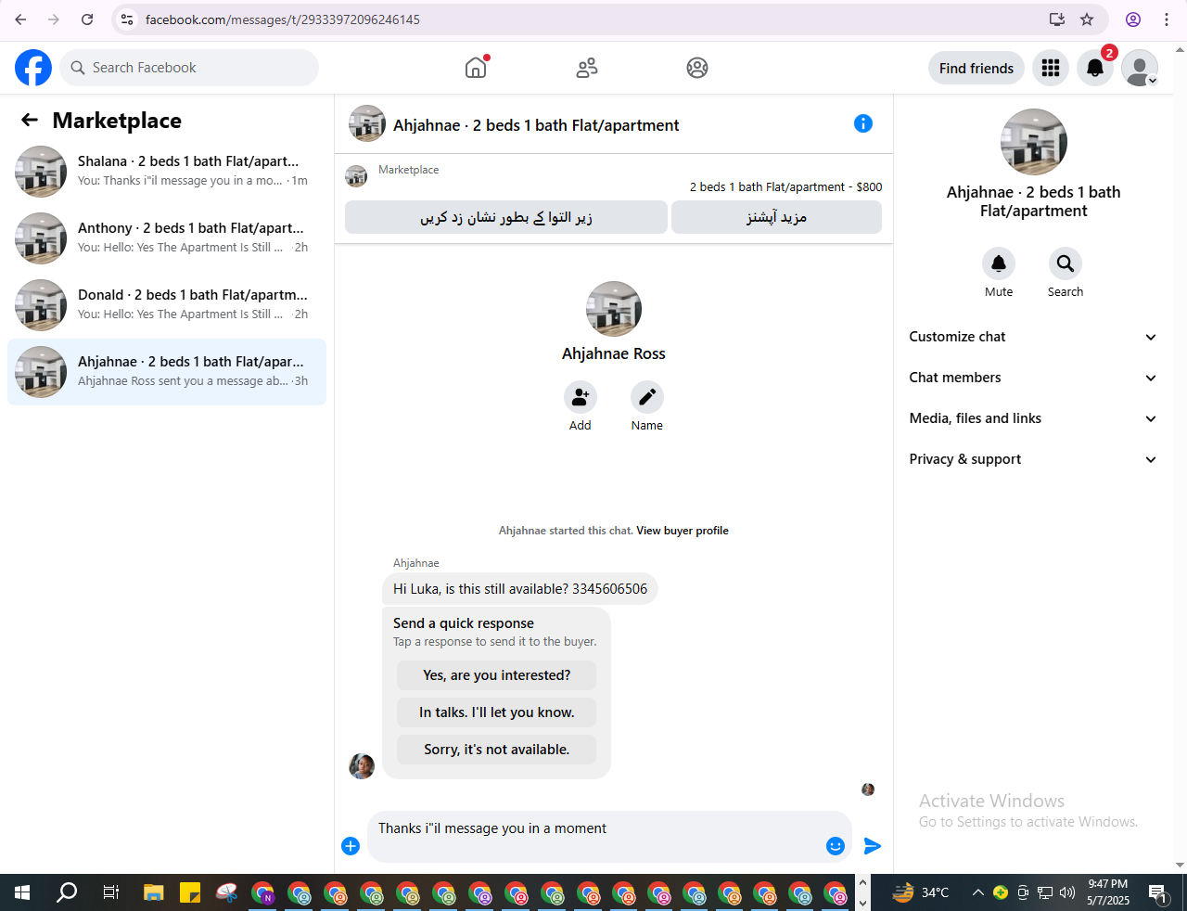The width and height of the screenshot is (1187, 911).
Task: Click the Search Facebook field
Action: (x=189, y=68)
